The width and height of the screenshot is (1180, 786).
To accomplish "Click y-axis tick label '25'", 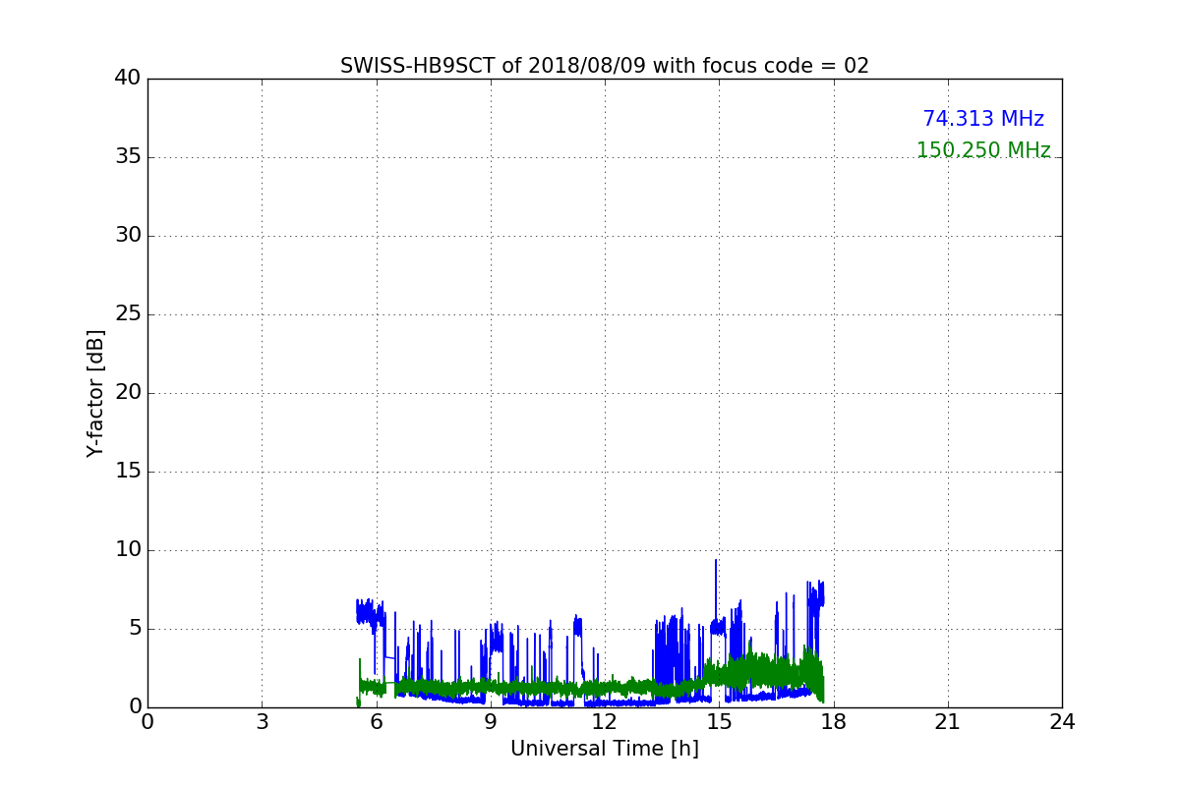I will tap(128, 314).
